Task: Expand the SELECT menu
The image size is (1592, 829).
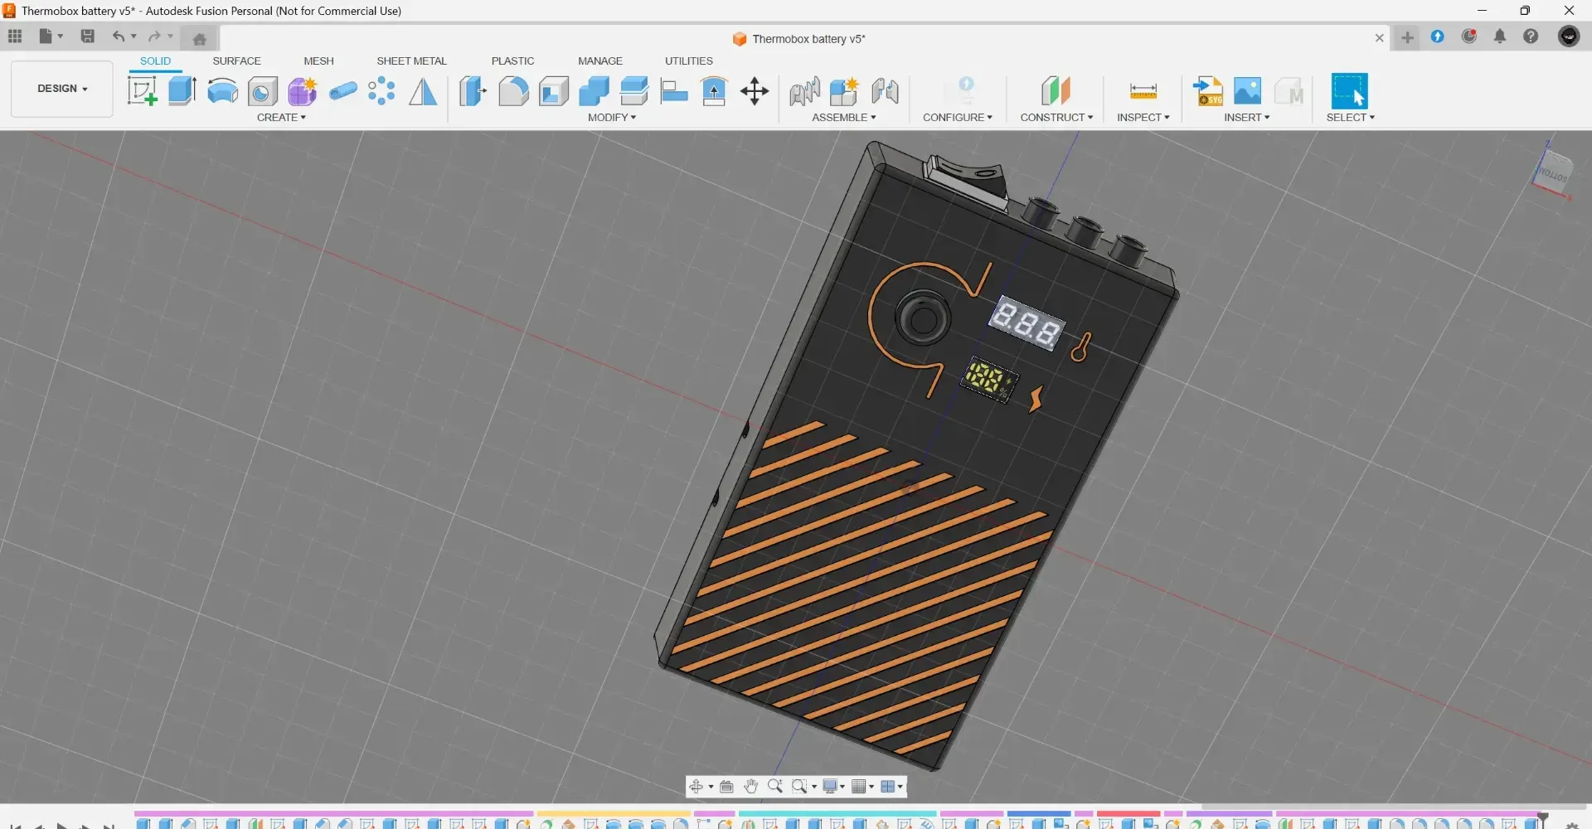Action: (1351, 118)
